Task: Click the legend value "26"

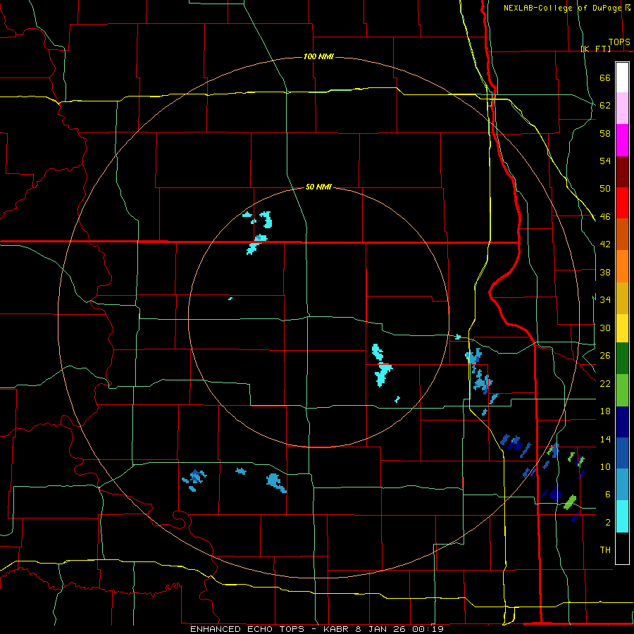Action: click(x=605, y=356)
